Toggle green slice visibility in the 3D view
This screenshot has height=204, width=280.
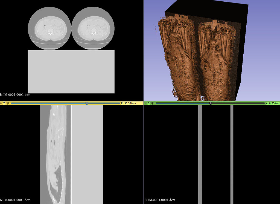pyautogui.click(x=152, y=103)
